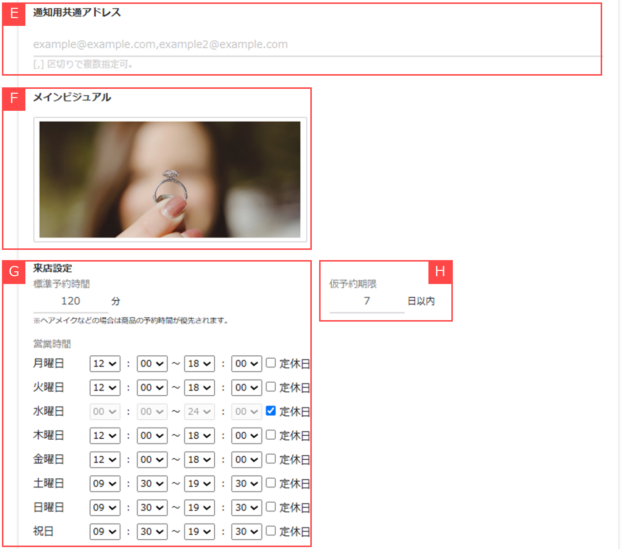Click the red E section marker
Screen dimensions: 628x549
[14, 14]
